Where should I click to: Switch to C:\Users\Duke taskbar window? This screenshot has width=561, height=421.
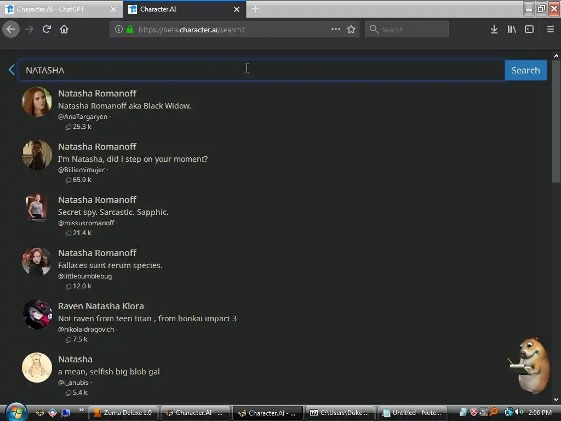[x=340, y=413]
